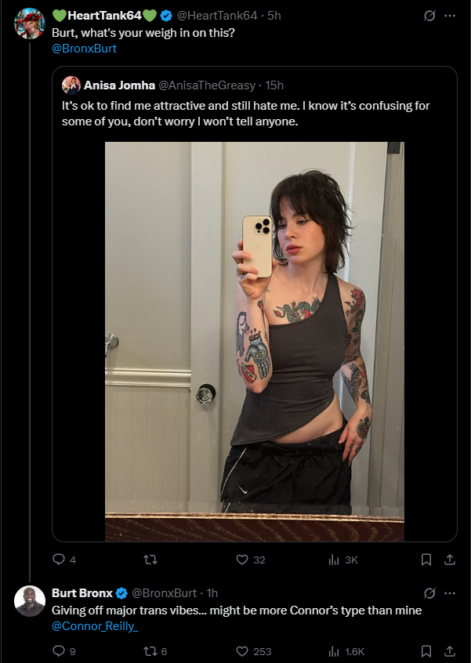Bookmark HeartTank64's tweet
This screenshot has height=663, width=471.
[426, 560]
